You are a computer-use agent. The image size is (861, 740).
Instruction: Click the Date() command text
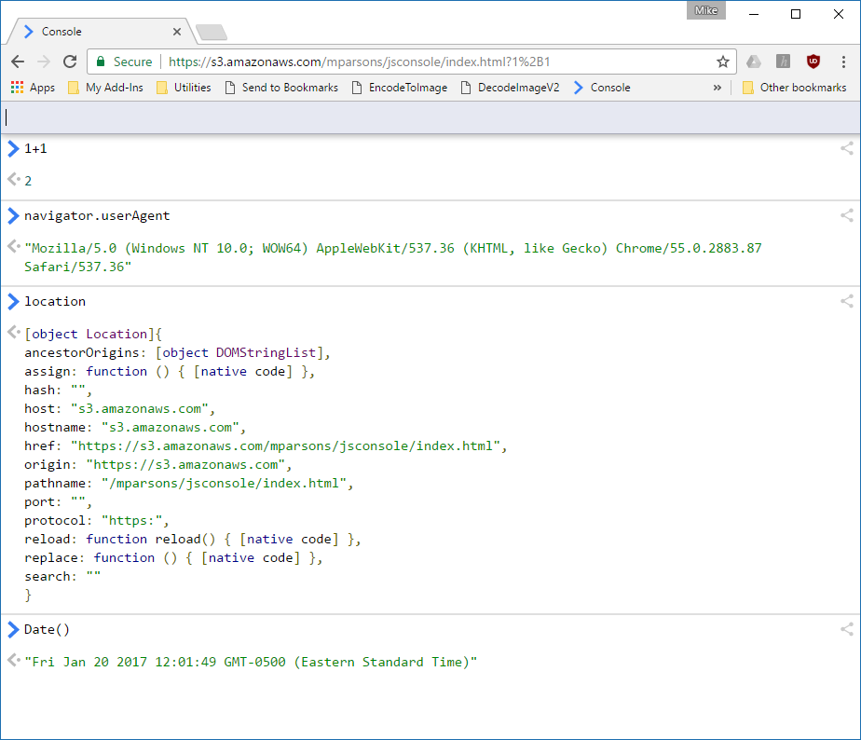48,629
